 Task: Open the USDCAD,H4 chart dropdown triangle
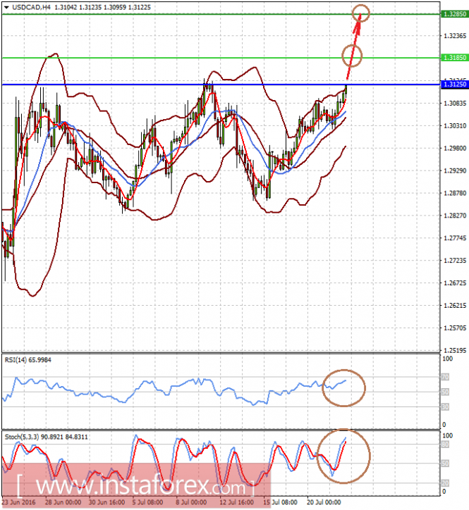(6, 7)
